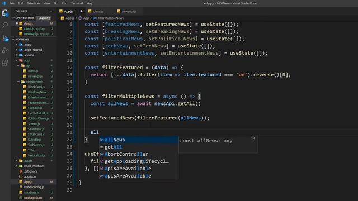Click the .vscode folder icon
This screenshot has height=201, width=358.
[x=21, y=55]
